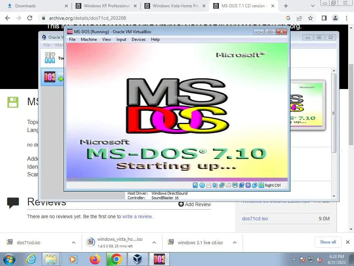This screenshot has height=266, width=354.
Task: Bookmark this page with the star icon
Action: point(310,18)
